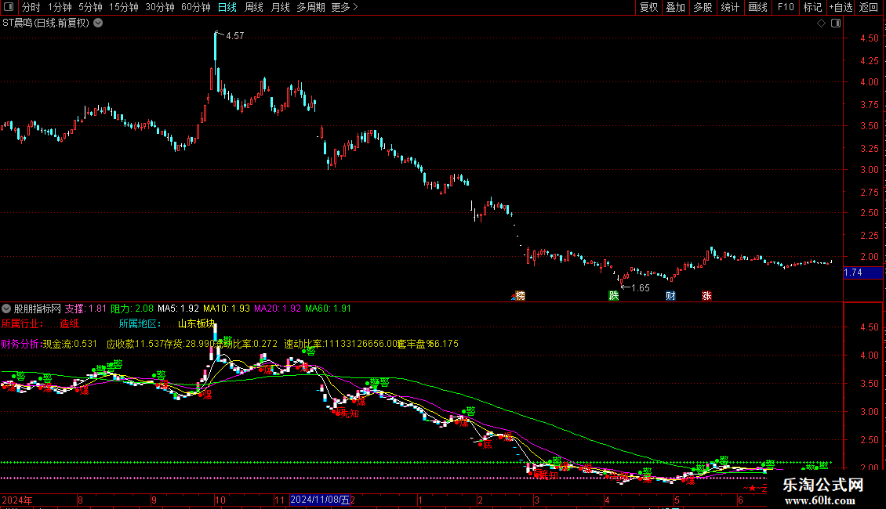Image resolution: width=886 pixels, height=509 pixels.
Task: Click the 涨 event marker icon
Action: coord(706,296)
